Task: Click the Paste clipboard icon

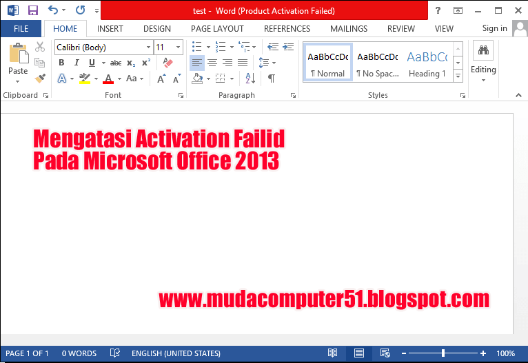Action: (19, 54)
